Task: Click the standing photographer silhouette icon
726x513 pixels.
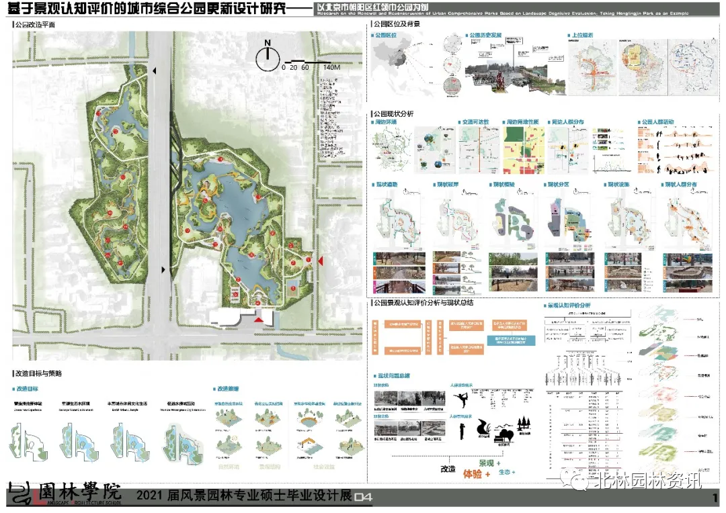Action: [x=462, y=430]
